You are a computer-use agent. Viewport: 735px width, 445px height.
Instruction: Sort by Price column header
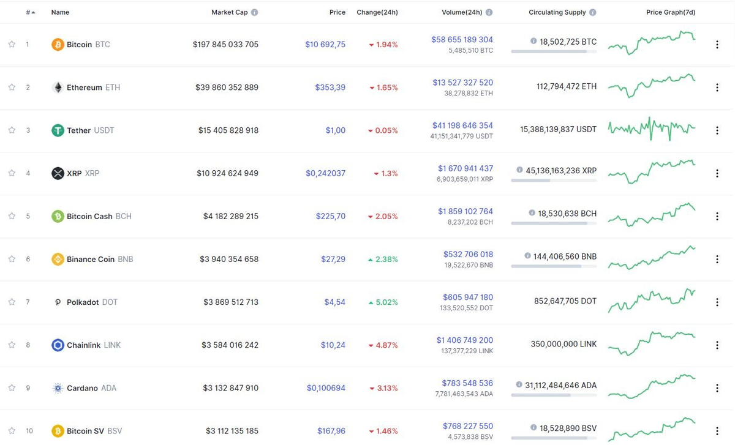pos(337,12)
